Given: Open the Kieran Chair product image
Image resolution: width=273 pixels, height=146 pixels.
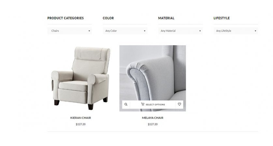Looking at the screenshot, I should click(80, 78).
